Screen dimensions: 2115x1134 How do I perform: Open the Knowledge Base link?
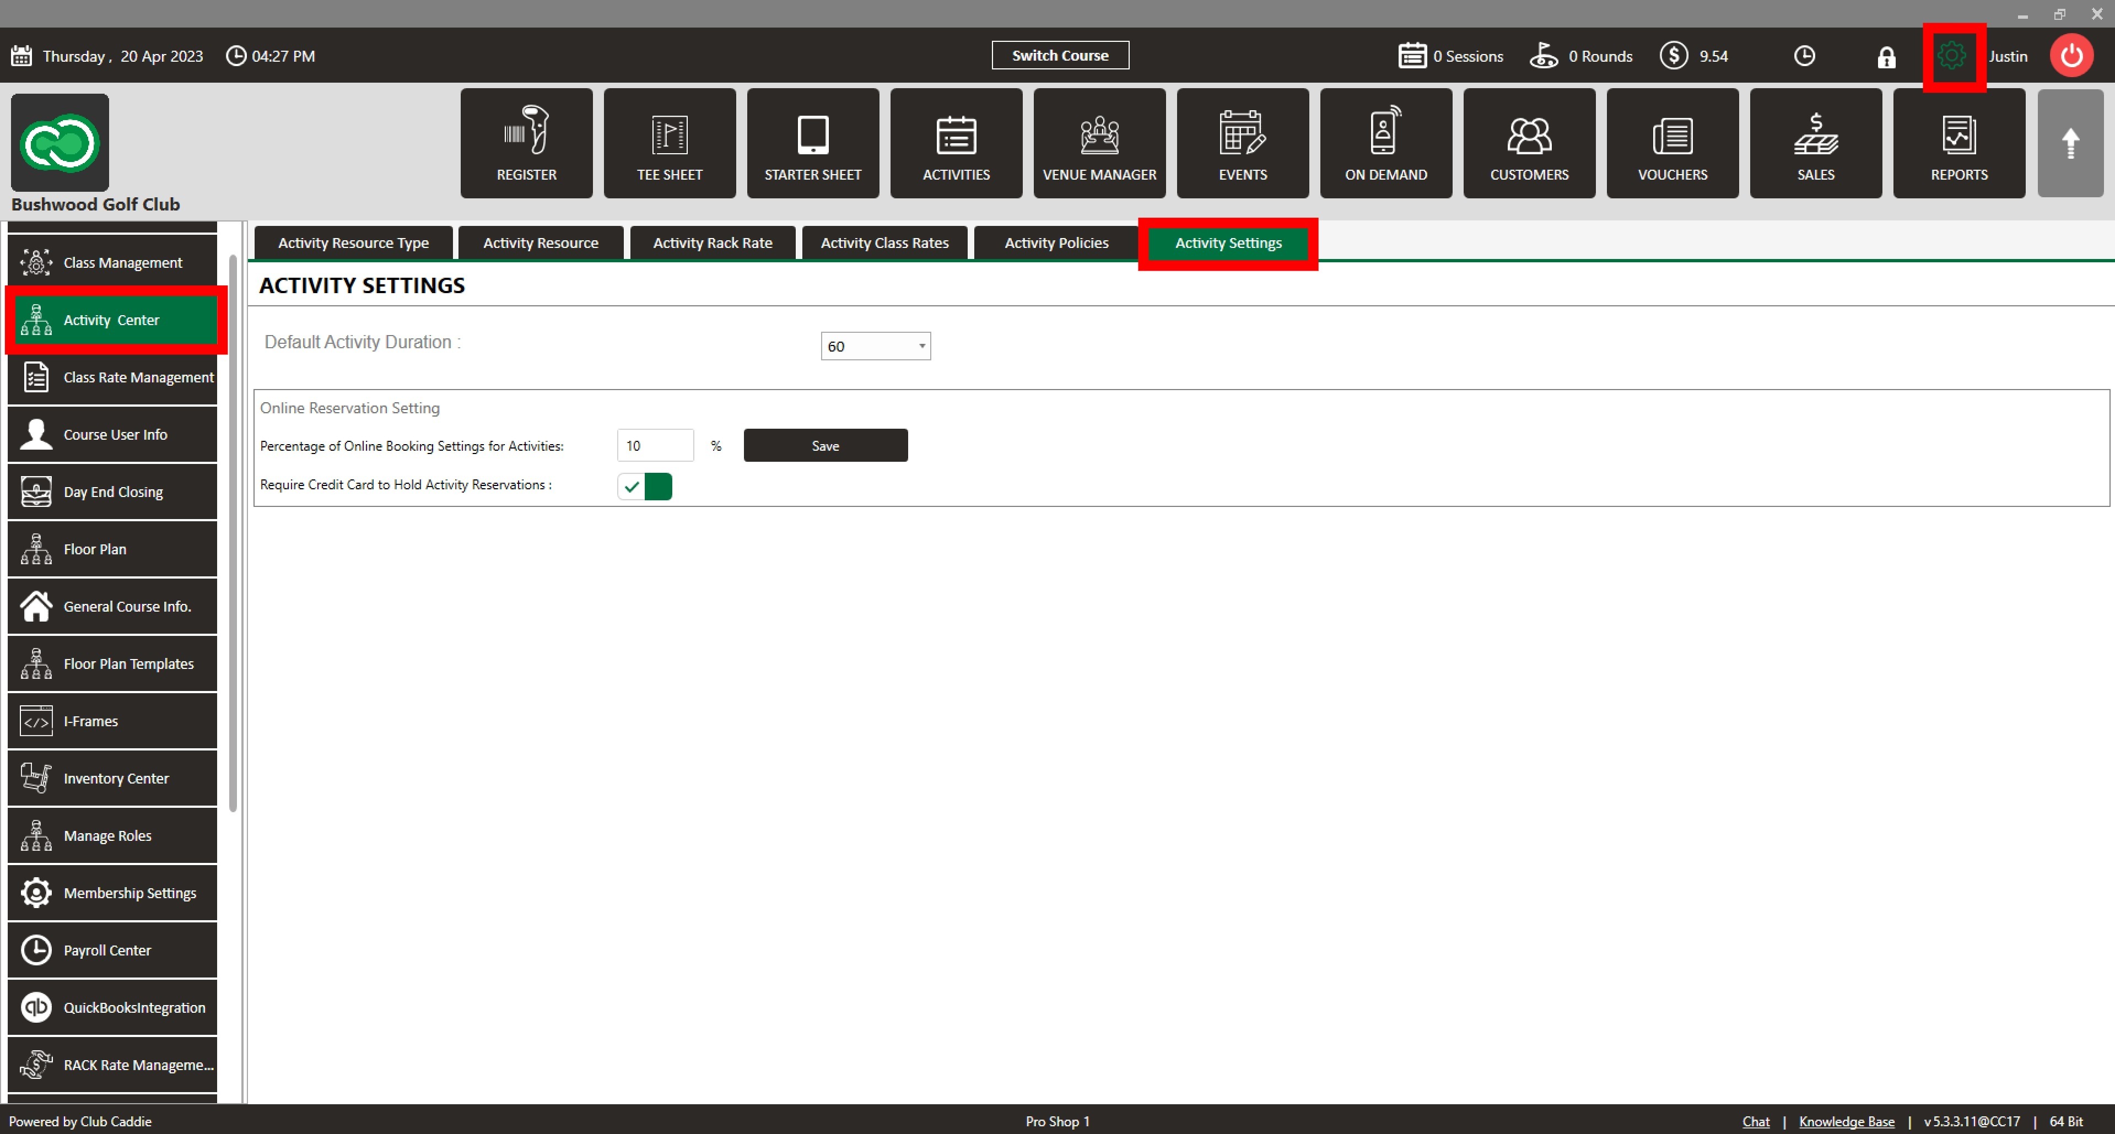(1847, 1122)
